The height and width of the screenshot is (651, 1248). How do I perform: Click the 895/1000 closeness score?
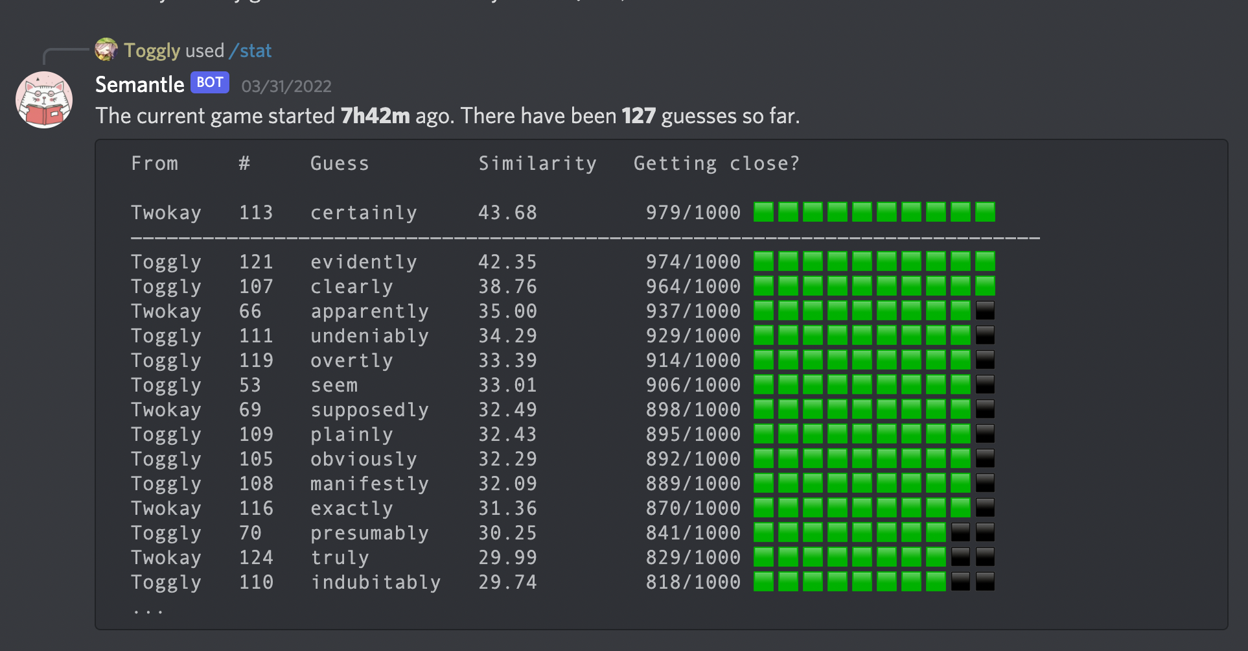693,434
